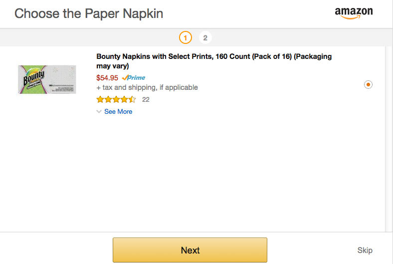Image resolution: width=393 pixels, height=264 pixels.
Task: Click the See More link
Action: coord(118,112)
